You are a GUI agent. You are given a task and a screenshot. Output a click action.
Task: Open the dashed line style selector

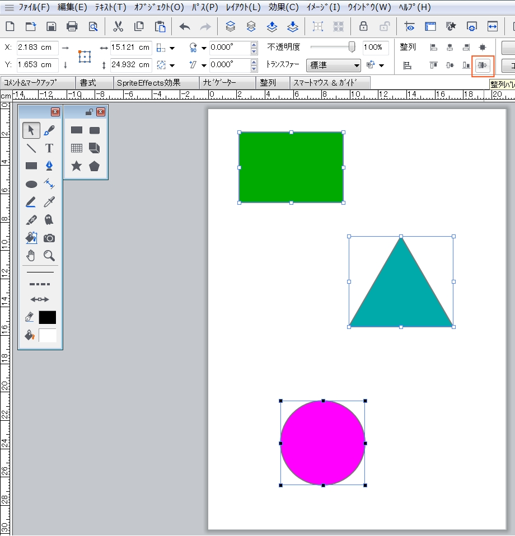click(40, 284)
